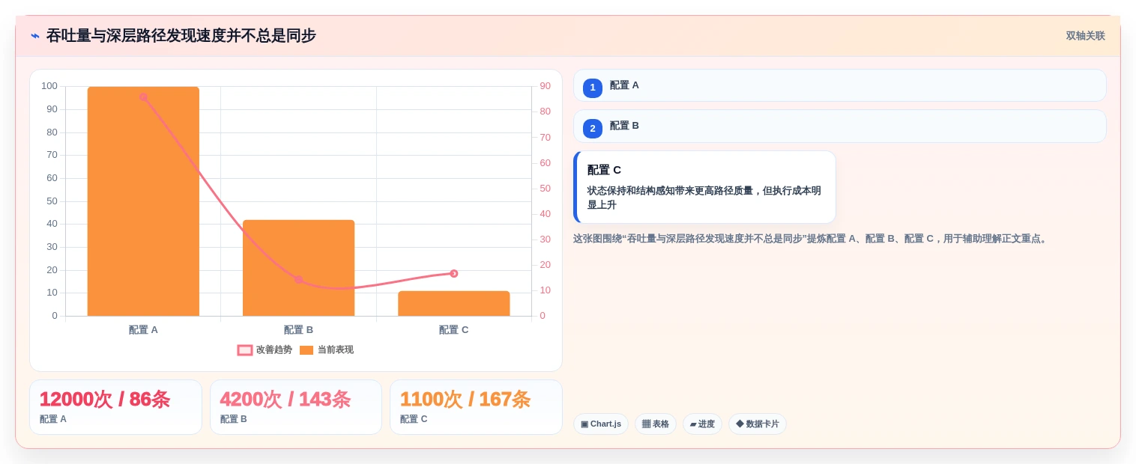Toggle the 当前表现 legend entry

pyautogui.click(x=326, y=349)
